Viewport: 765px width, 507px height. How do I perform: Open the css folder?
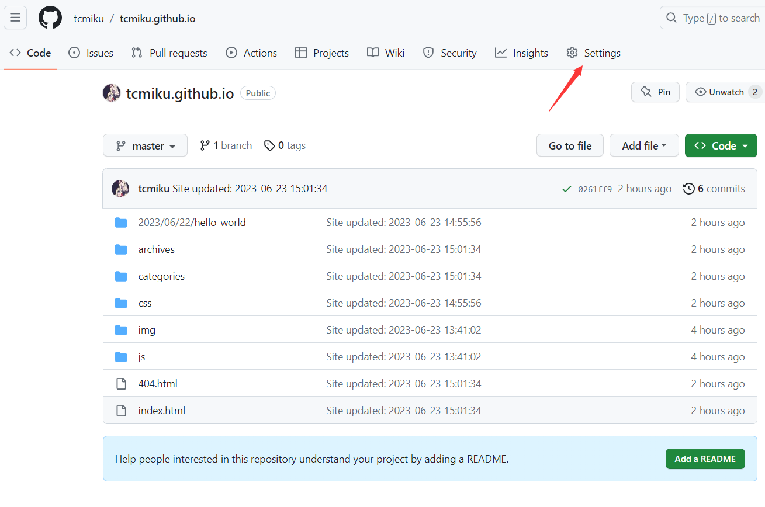coord(145,303)
